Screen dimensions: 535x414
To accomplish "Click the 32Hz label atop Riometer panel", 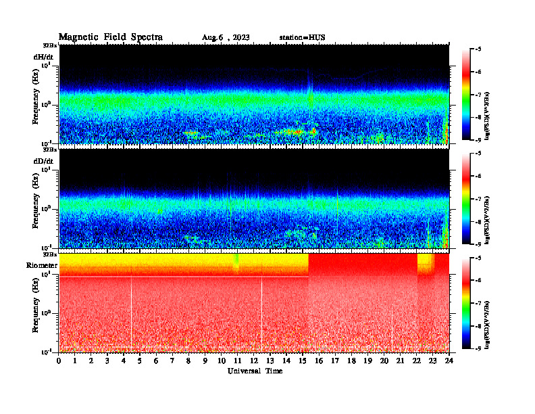I will (x=50, y=254).
